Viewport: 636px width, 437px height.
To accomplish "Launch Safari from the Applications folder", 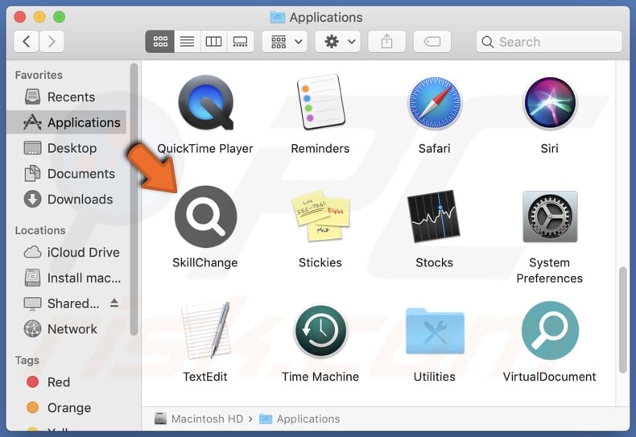I will click(x=435, y=103).
